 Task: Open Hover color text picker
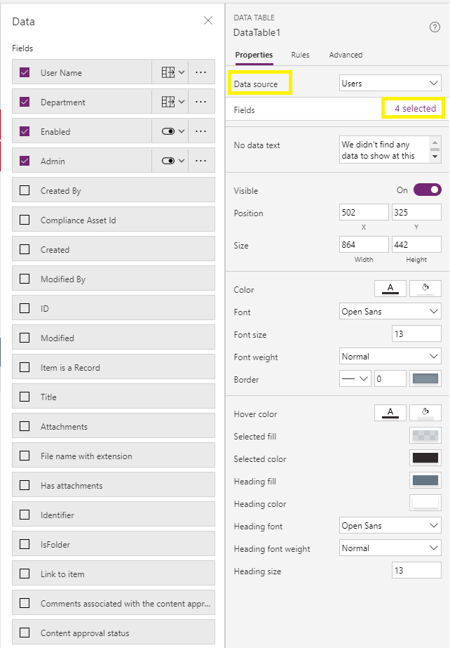coord(390,413)
